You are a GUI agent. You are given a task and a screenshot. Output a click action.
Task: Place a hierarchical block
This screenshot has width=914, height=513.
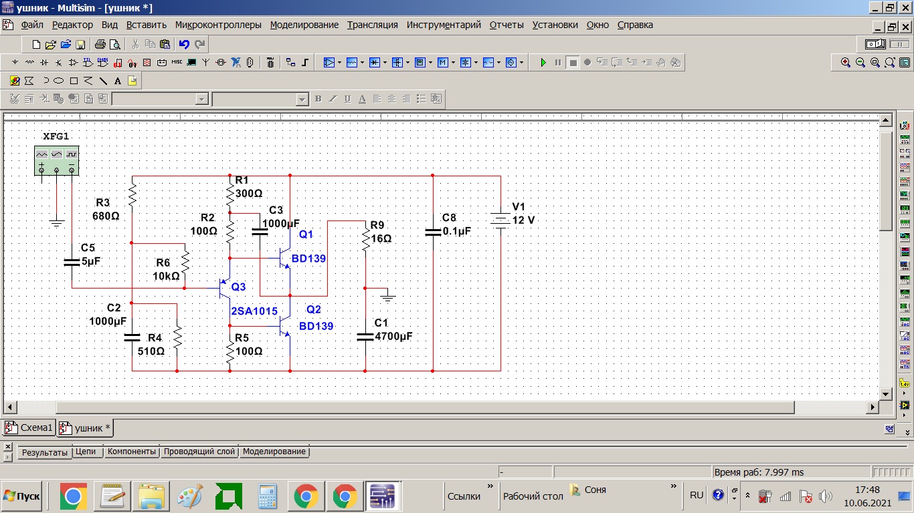click(x=290, y=62)
